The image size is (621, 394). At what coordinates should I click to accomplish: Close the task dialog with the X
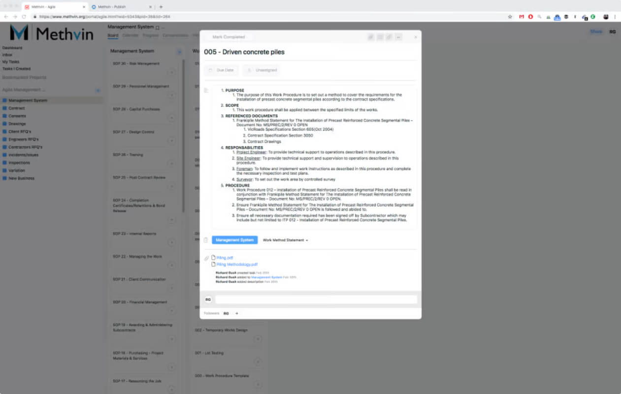[x=415, y=37]
